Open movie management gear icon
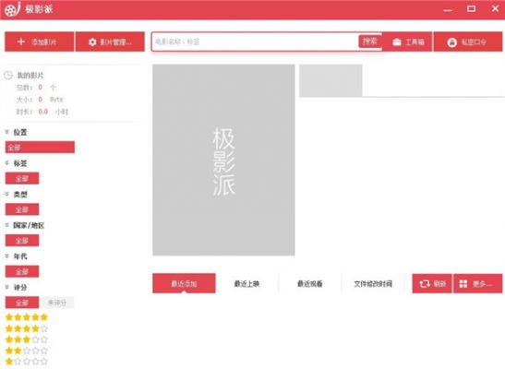The height and width of the screenshot is (369, 505). (x=92, y=42)
